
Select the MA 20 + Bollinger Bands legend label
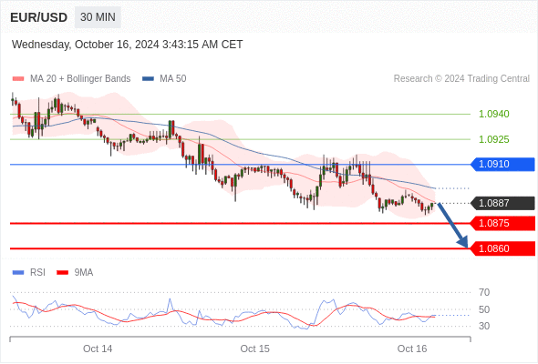tap(80, 79)
